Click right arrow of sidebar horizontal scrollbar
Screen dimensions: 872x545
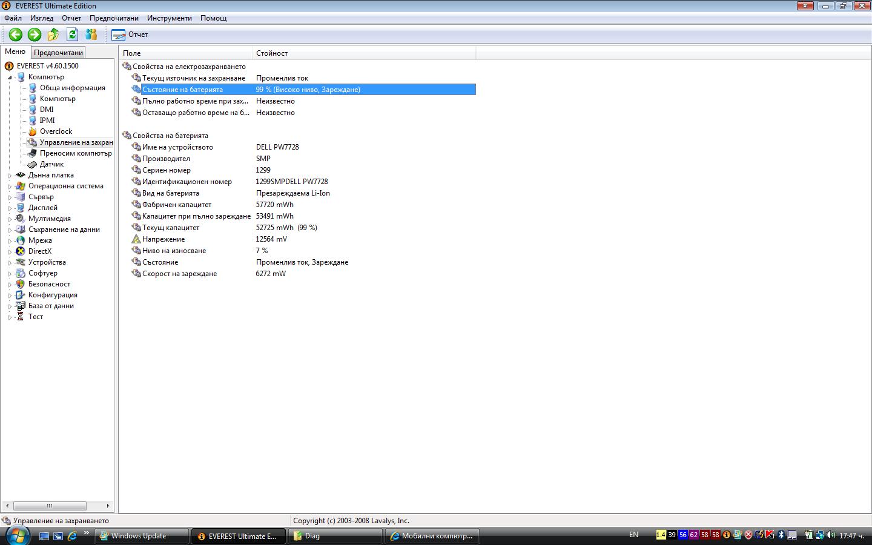pos(108,506)
